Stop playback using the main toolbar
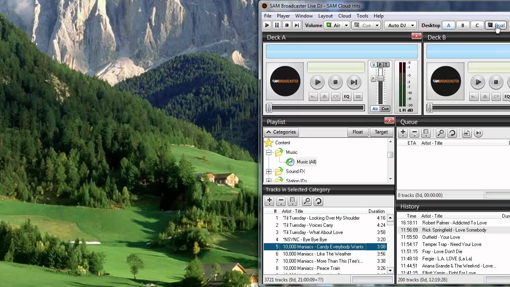 (287, 25)
